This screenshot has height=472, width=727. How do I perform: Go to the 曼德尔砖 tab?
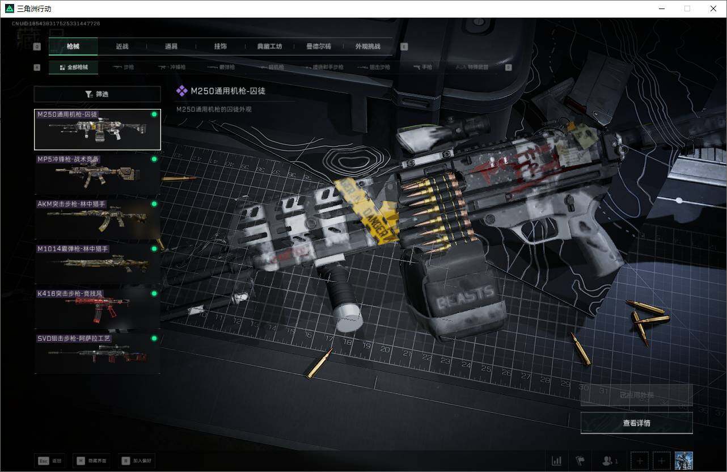319,47
